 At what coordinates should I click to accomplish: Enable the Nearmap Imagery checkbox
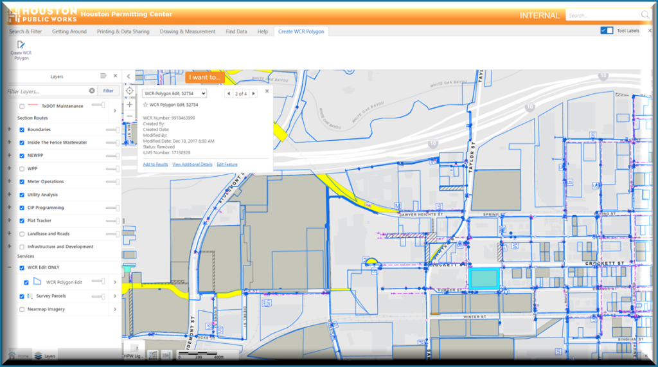tap(22, 309)
